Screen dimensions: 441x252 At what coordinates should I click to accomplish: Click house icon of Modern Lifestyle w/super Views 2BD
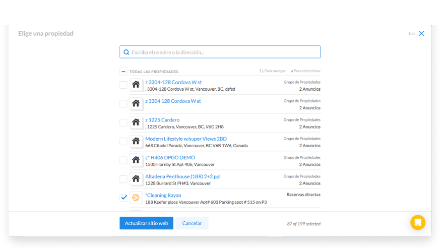pyautogui.click(x=136, y=141)
